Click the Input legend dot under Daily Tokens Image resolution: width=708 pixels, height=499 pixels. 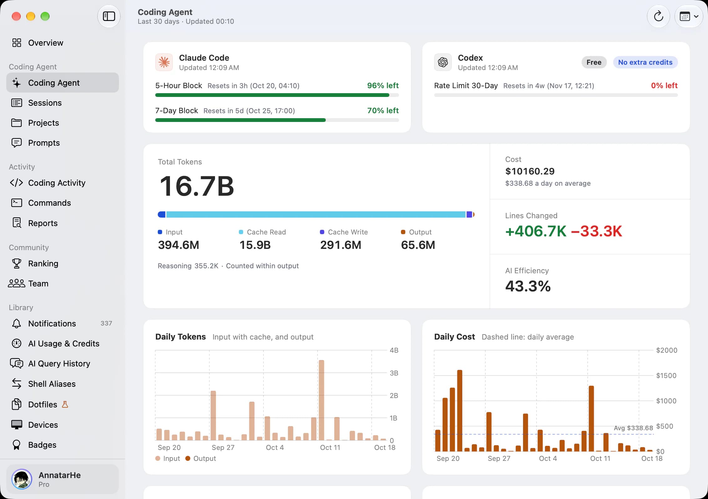click(158, 458)
